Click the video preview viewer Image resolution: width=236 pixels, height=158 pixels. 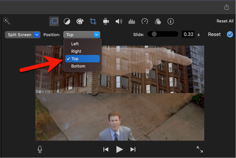click(120, 93)
